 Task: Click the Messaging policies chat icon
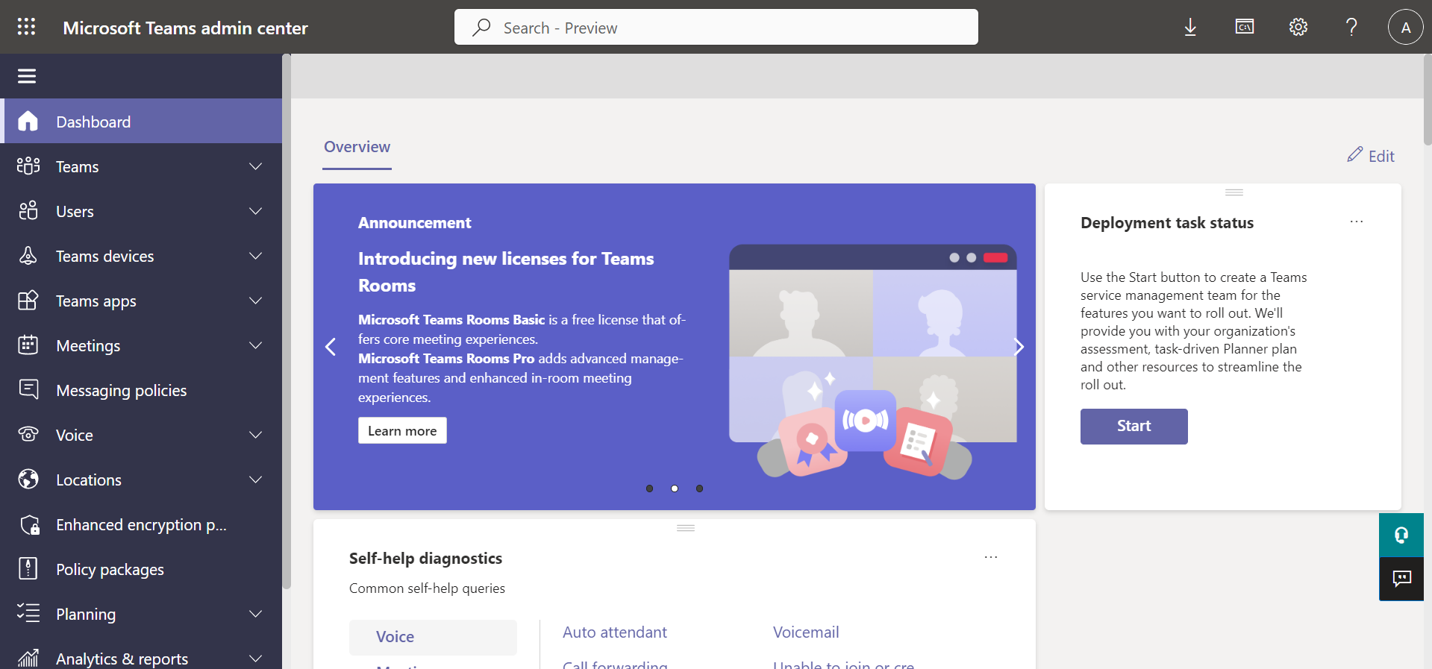28,389
